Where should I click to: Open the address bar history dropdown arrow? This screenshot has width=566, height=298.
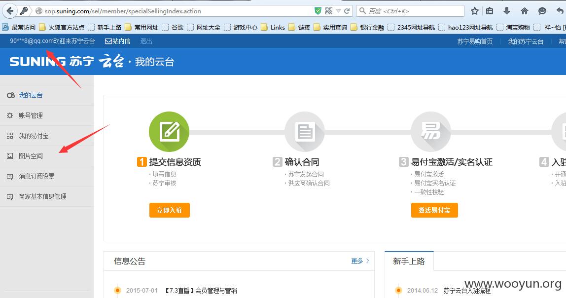338,11
